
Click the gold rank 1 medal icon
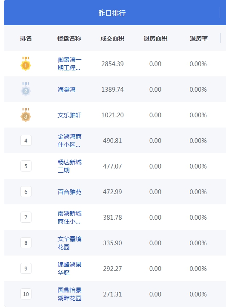[x=26, y=64]
